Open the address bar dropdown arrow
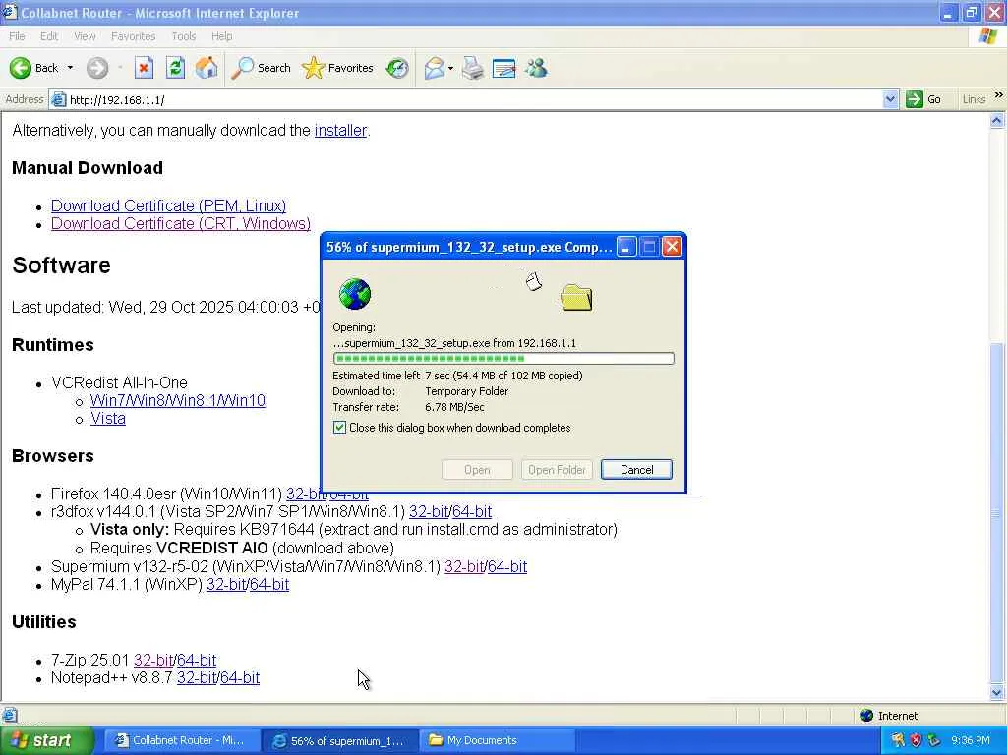 pos(889,99)
